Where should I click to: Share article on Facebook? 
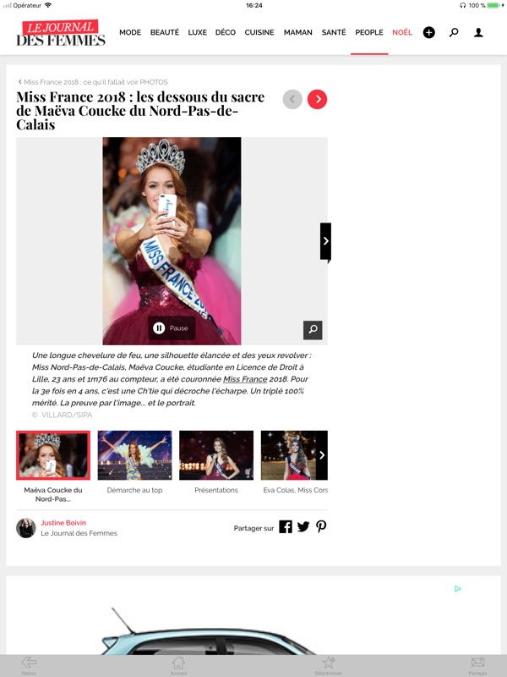coord(286,526)
